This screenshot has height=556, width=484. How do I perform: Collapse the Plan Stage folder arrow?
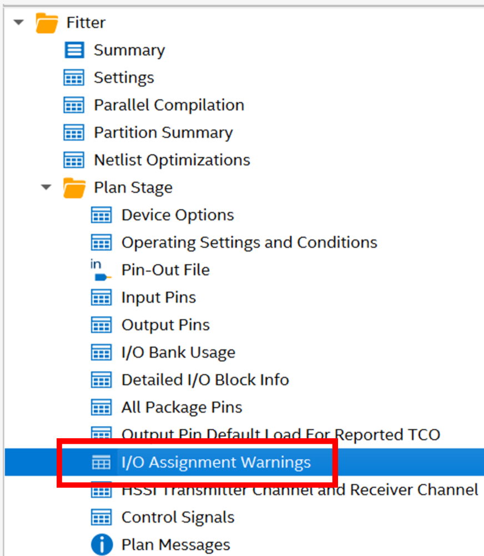(47, 188)
